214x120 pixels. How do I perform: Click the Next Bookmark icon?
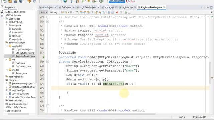point(100,12)
